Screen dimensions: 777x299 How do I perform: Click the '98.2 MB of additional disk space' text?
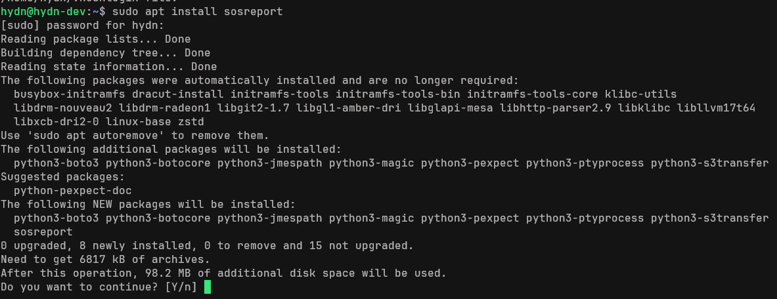pyautogui.click(x=250, y=273)
